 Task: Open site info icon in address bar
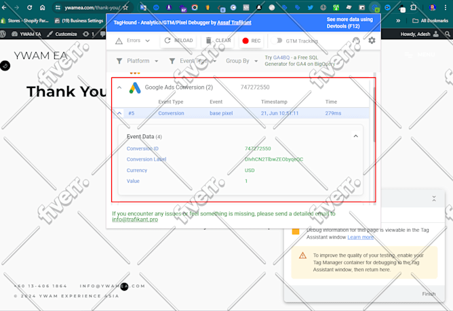(x=58, y=7)
